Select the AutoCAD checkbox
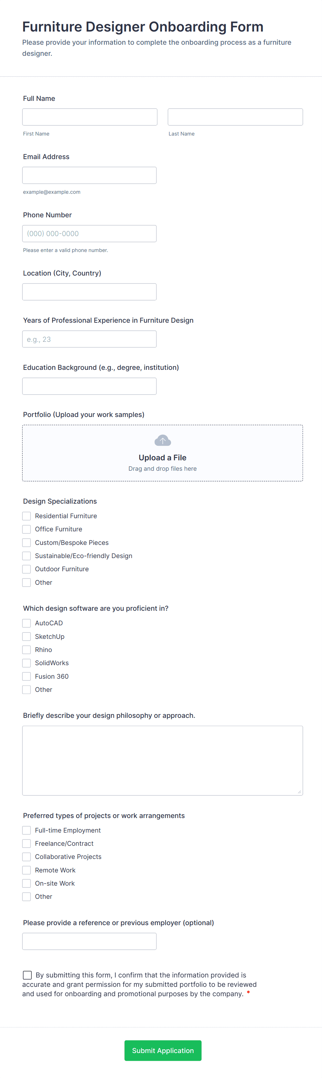The width and height of the screenshot is (322, 1078). coord(27,623)
